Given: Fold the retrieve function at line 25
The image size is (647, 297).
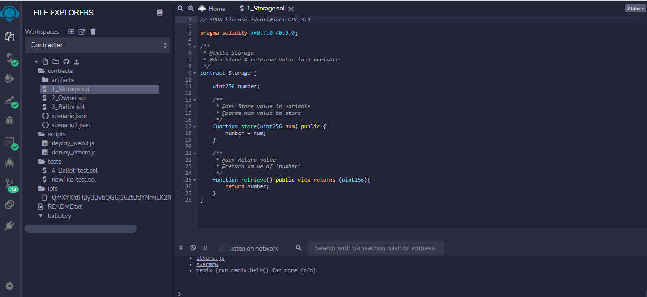Looking at the screenshot, I should pos(195,180).
